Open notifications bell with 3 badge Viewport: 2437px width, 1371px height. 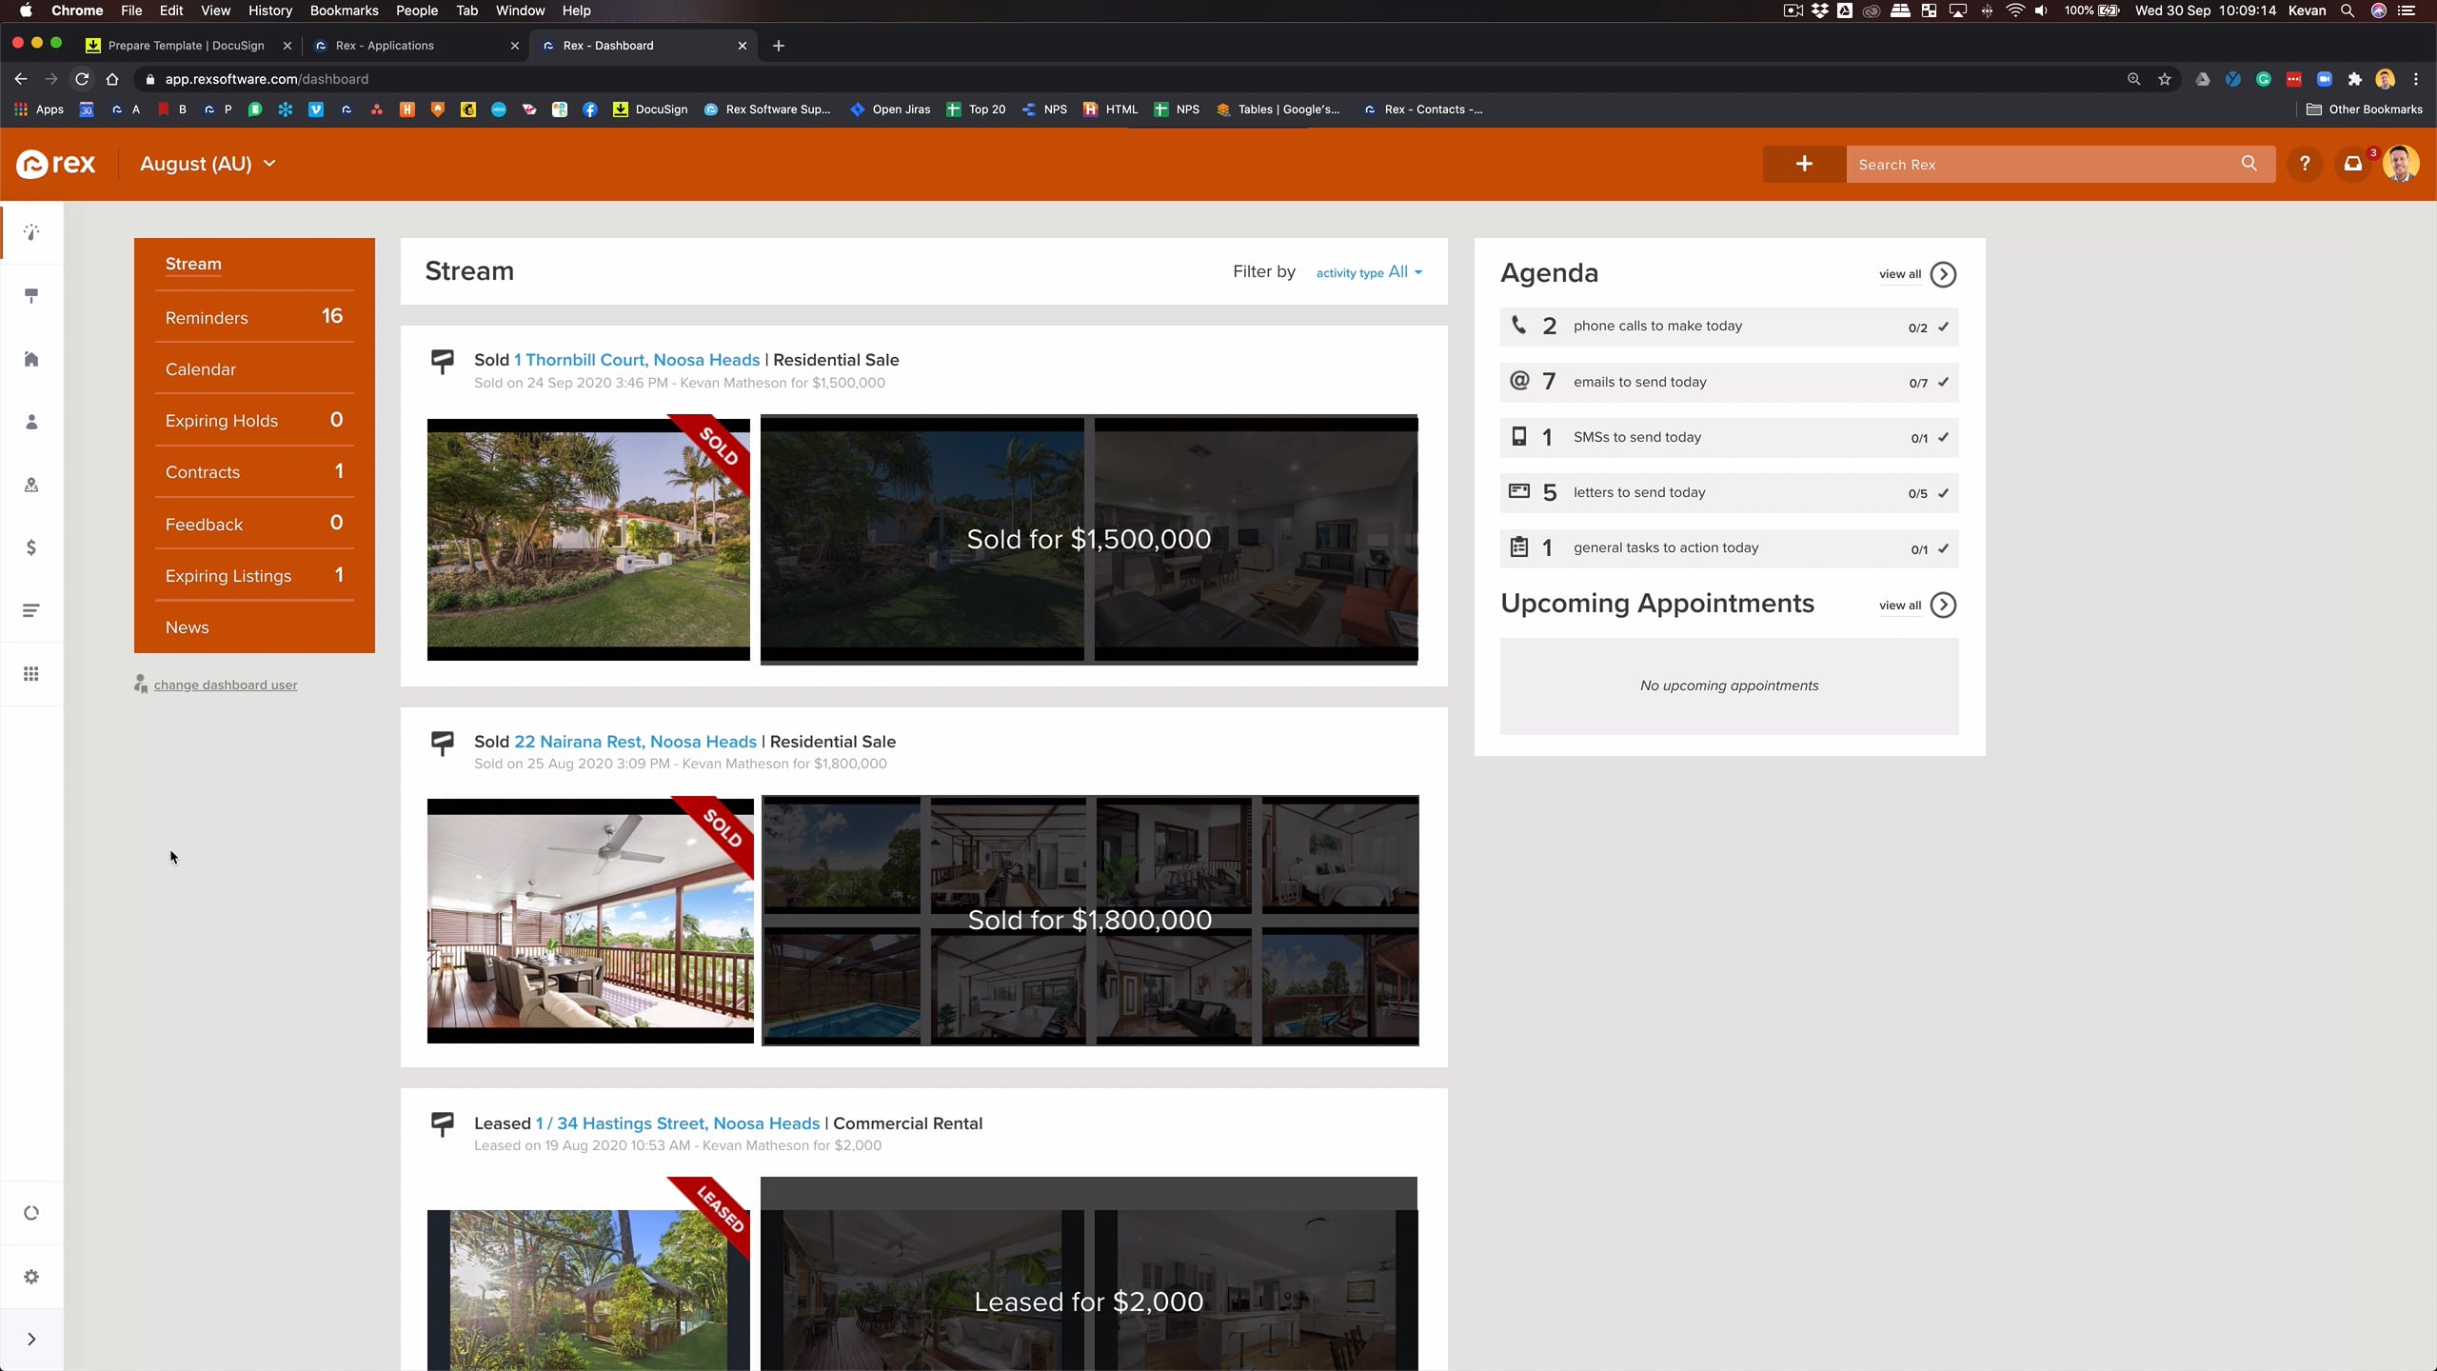tap(2353, 164)
